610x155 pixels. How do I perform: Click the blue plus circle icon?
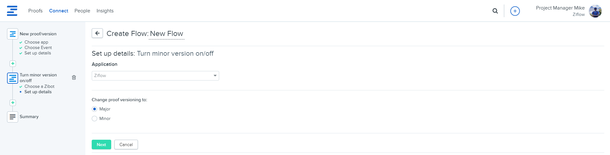tap(515, 11)
